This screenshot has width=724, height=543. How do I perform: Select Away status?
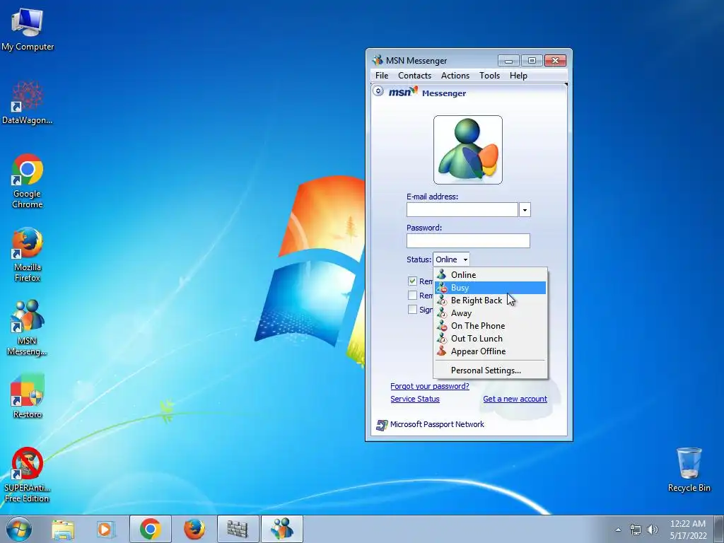click(491, 313)
